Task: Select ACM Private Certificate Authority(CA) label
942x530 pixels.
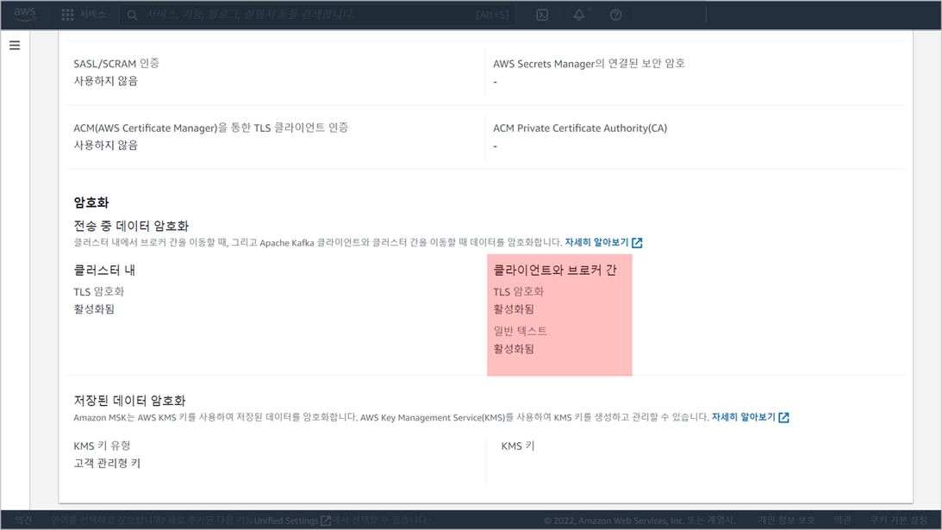Action: pos(580,128)
